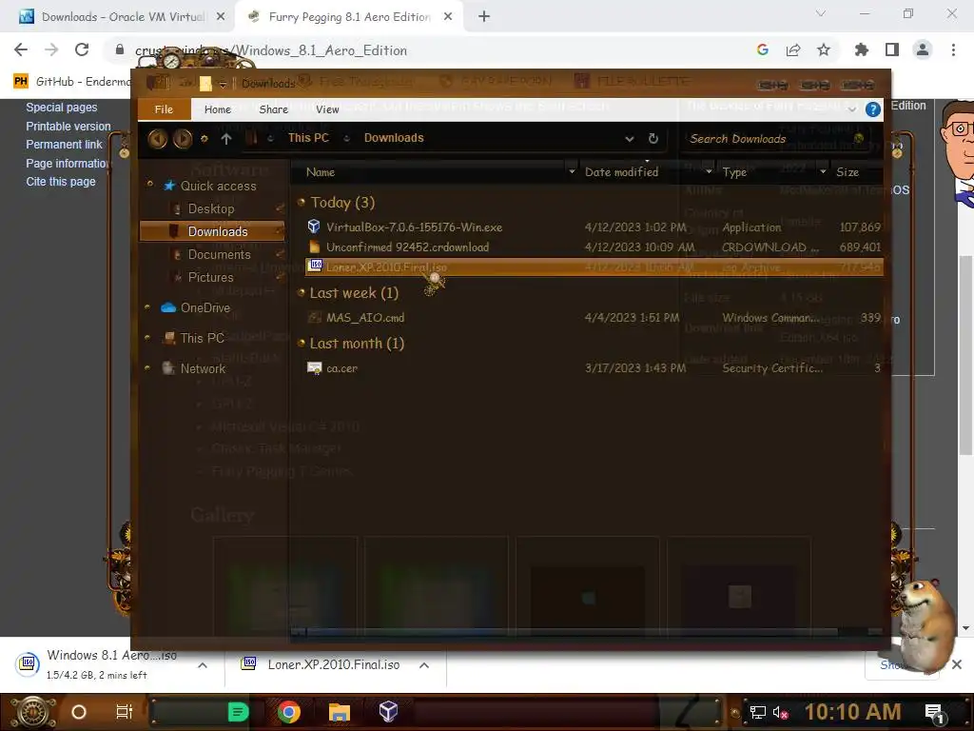974x731 pixels.
Task: Switch to the Home ribbon tab
Action: [x=218, y=109]
